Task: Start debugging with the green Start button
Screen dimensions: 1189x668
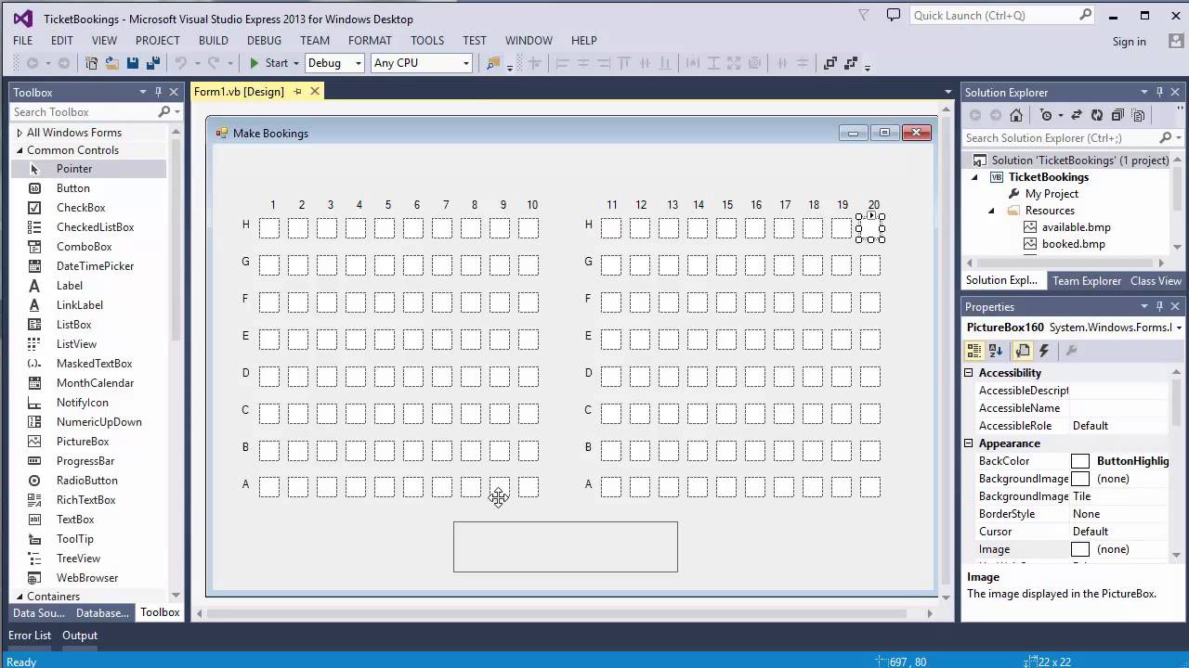Action: [254, 62]
